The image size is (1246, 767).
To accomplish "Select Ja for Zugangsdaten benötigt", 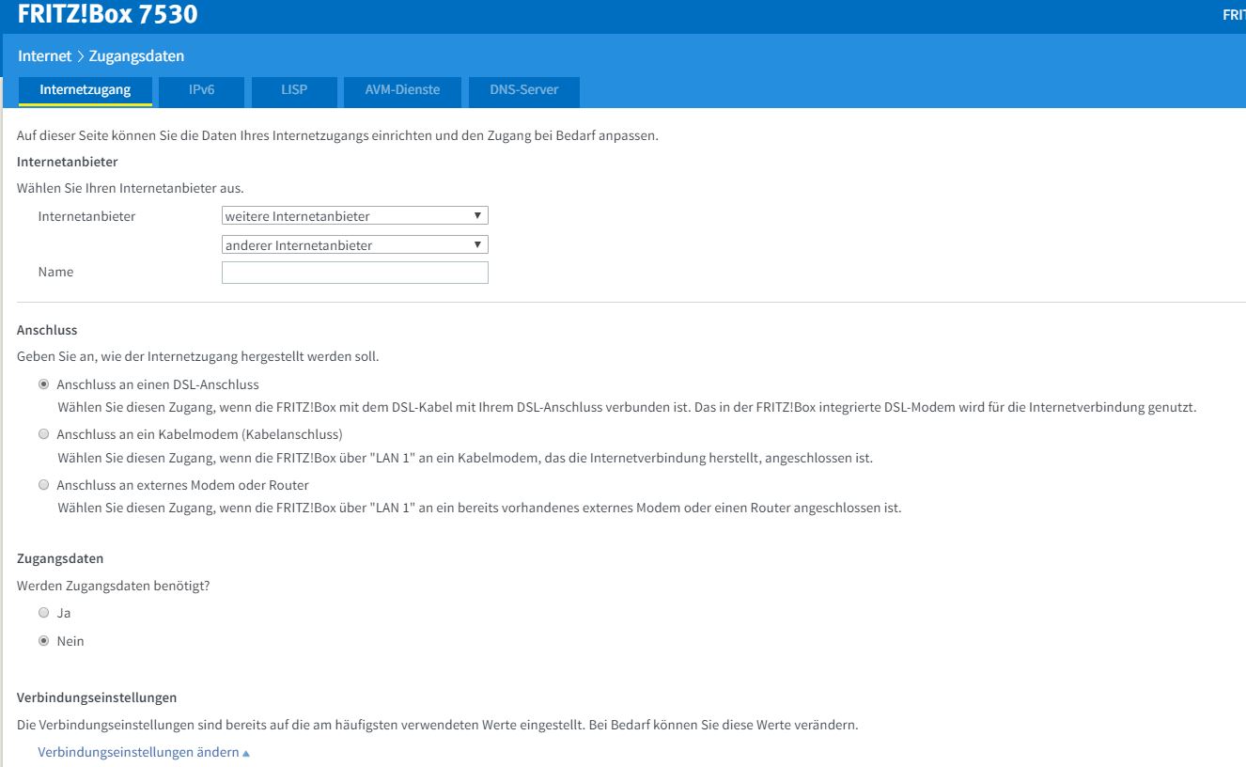I will click(x=43, y=613).
